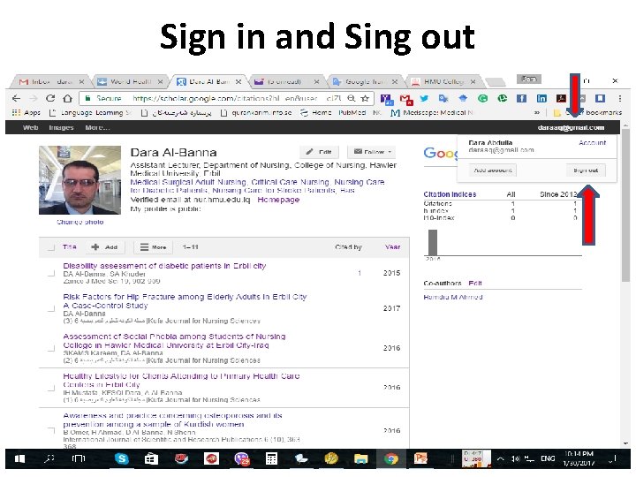Click the profile photo thumbnail
This screenshot has height=477, width=636.
click(x=79, y=180)
